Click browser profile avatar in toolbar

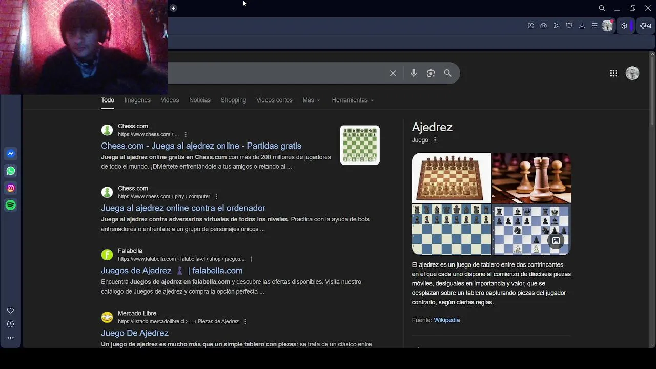click(608, 26)
